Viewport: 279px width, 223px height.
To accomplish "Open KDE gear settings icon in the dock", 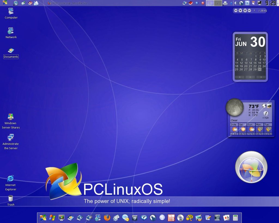I will 116,218.
